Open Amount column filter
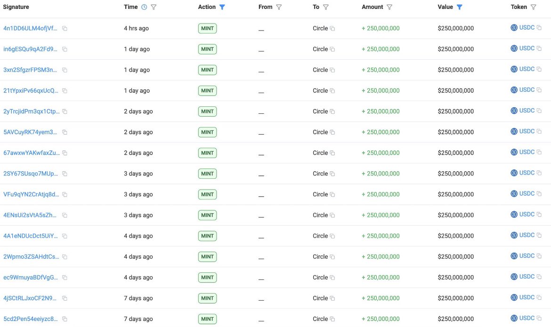This screenshot has height=327, width=551. [x=389, y=7]
